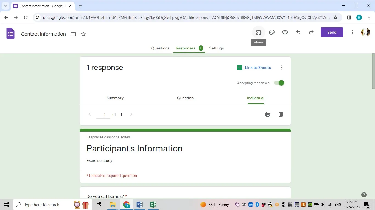Delete this response with the trash icon
Screen dimensions: 375x210
click(x=281, y=114)
